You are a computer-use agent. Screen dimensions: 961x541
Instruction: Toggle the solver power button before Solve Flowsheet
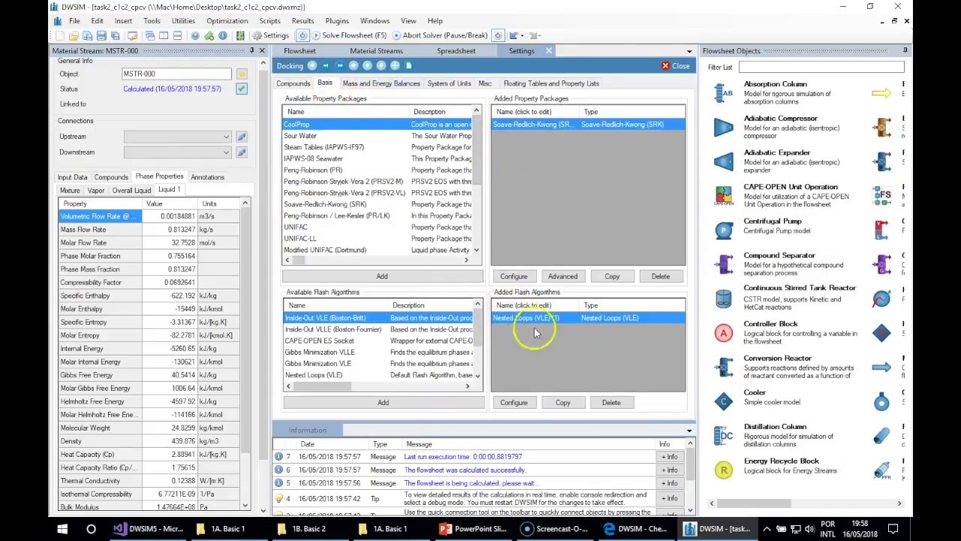(303, 35)
